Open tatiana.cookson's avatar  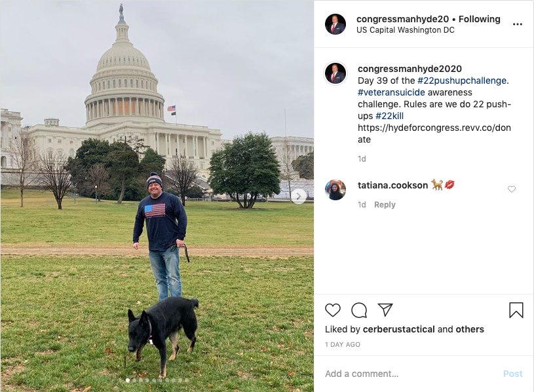[335, 190]
